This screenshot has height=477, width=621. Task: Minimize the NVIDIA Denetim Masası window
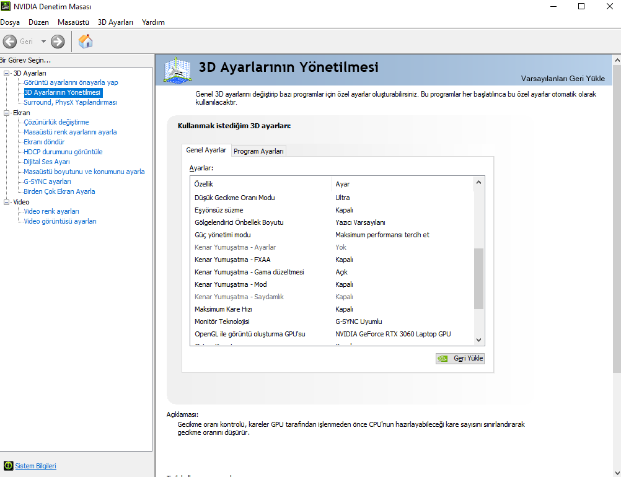[x=553, y=6]
